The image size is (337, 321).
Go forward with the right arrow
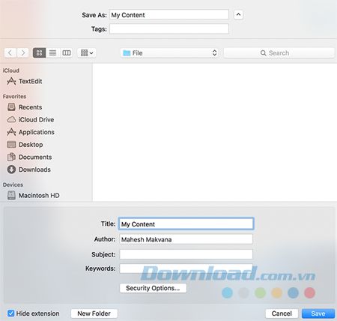point(23,52)
